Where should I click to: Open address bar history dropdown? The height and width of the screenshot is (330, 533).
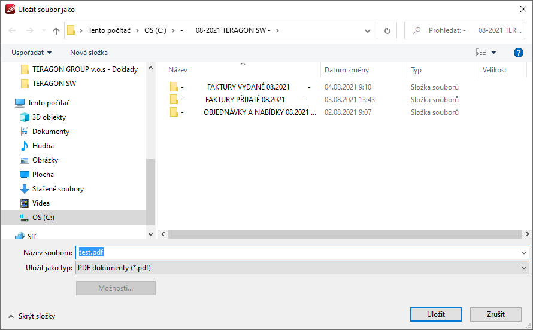368,31
